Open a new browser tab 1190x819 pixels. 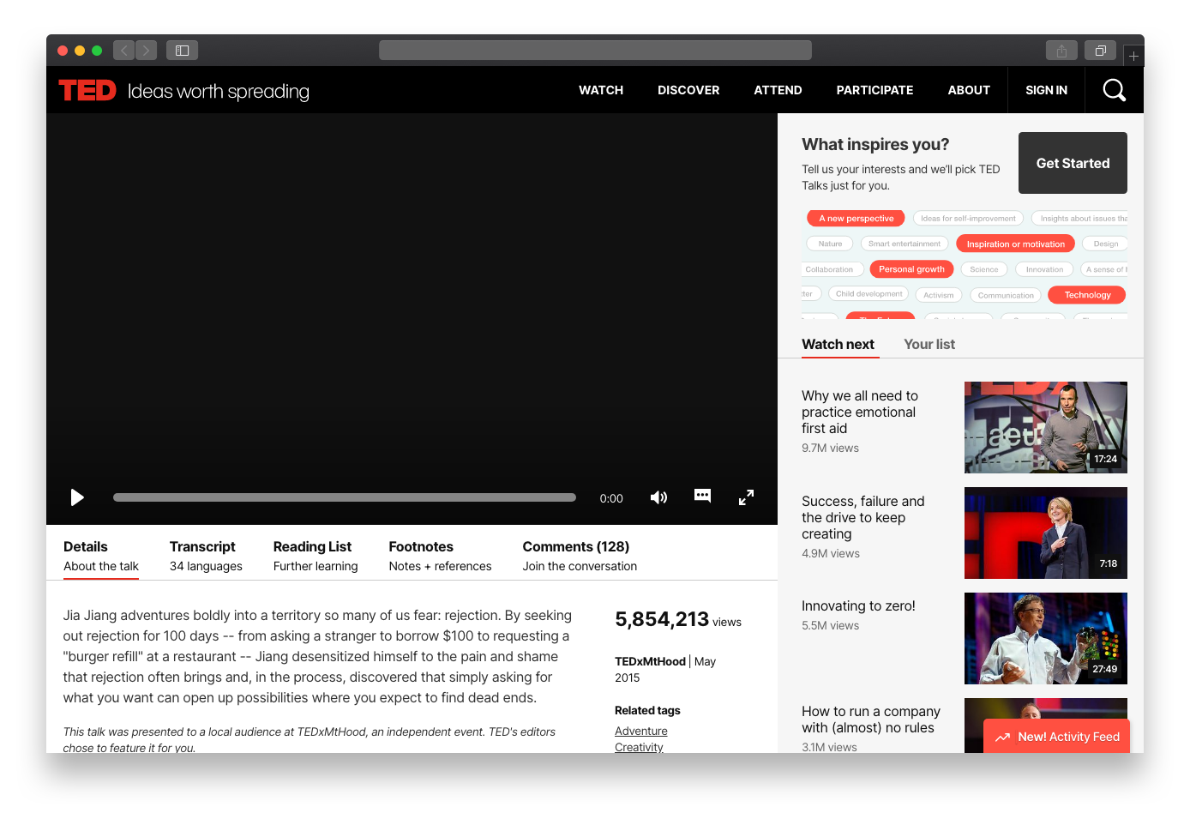[1133, 56]
